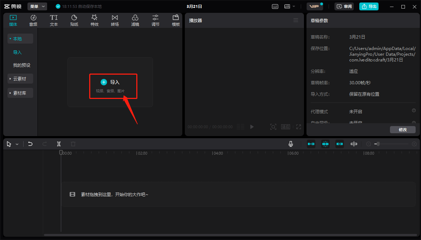Open 我的预设 my presets

pyautogui.click(x=22, y=65)
